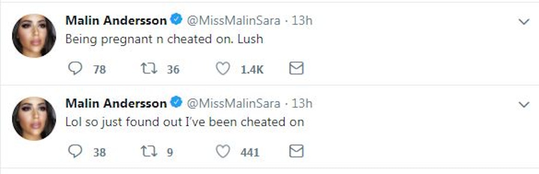Open the tweet text "Lol so just found out"

click(185, 122)
